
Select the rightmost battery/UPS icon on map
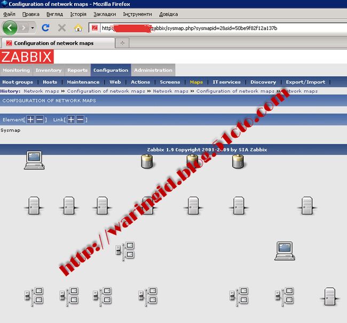pos(238,161)
